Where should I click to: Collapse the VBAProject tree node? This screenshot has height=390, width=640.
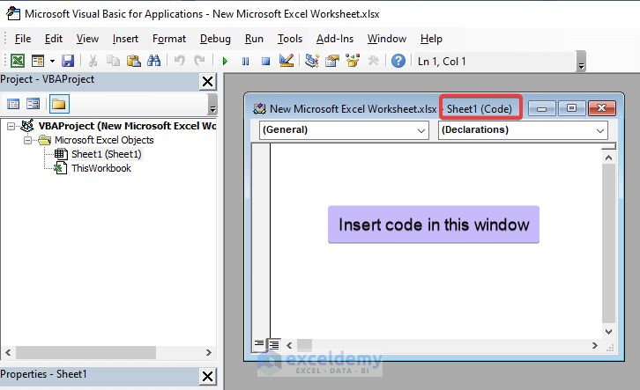[x=11, y=127]
